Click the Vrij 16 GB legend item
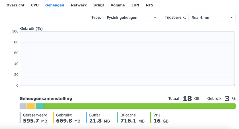The image size is (239, 129). pyautogui.click(x=161, y=118)
